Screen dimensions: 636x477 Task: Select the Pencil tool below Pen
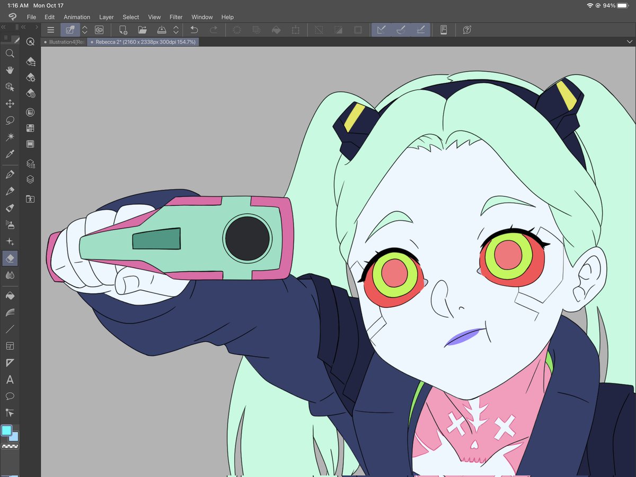(10, 191)
